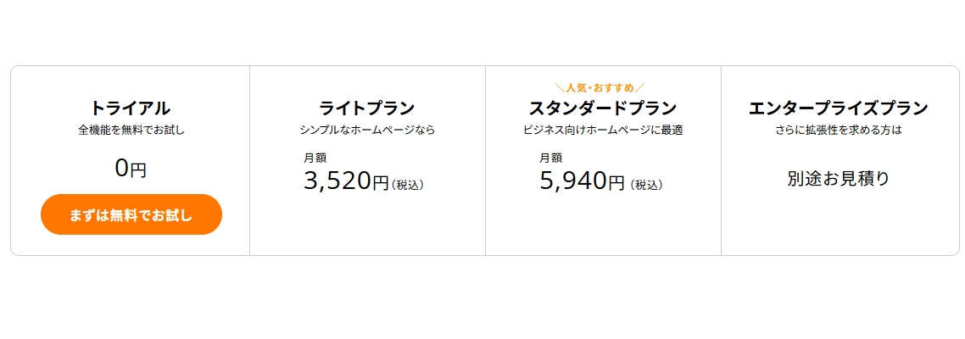Click the さらに拡張性を求める方は description
Image resolution: width=965 pixels, height=339 pixels.
coord(838,131)
